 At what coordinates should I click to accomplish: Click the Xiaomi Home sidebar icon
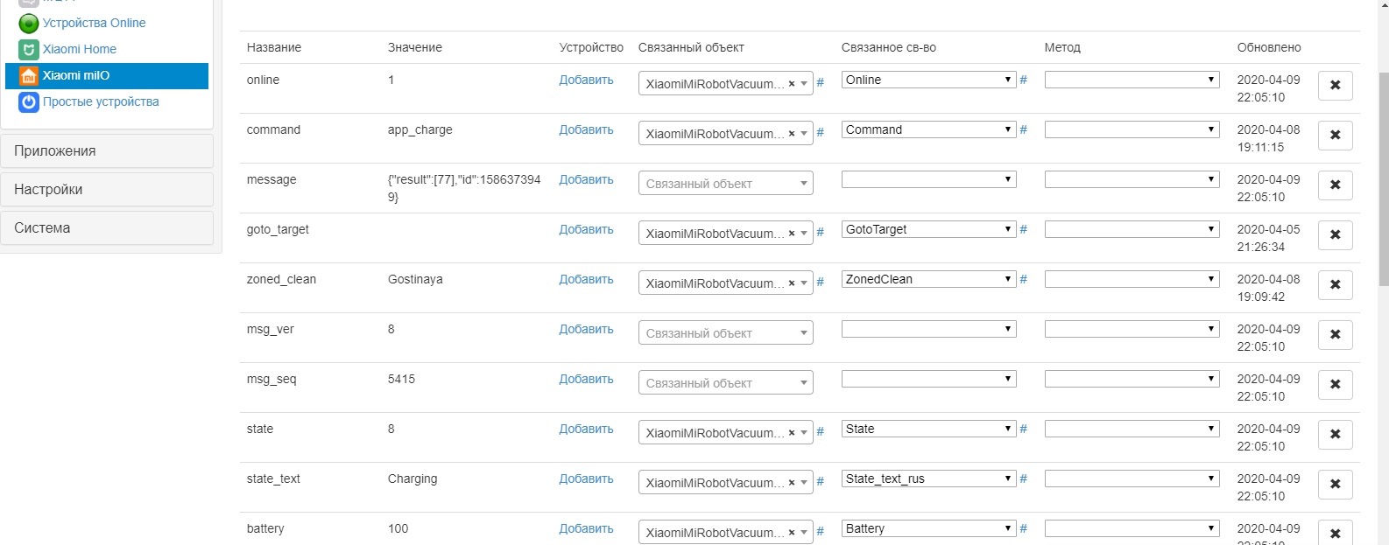click(x=29, y=50)
